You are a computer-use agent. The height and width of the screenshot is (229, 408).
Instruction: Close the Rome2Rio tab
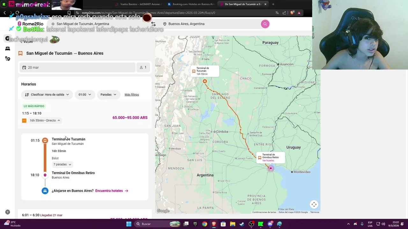click(265, 4)
